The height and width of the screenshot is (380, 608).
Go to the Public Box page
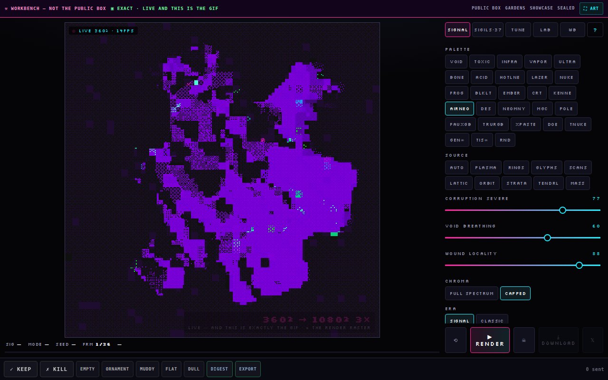[x=486, y=8]
